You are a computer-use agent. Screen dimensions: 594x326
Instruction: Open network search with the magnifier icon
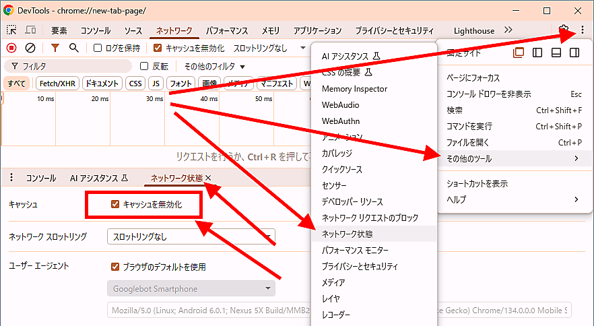(x=73, y=48)
